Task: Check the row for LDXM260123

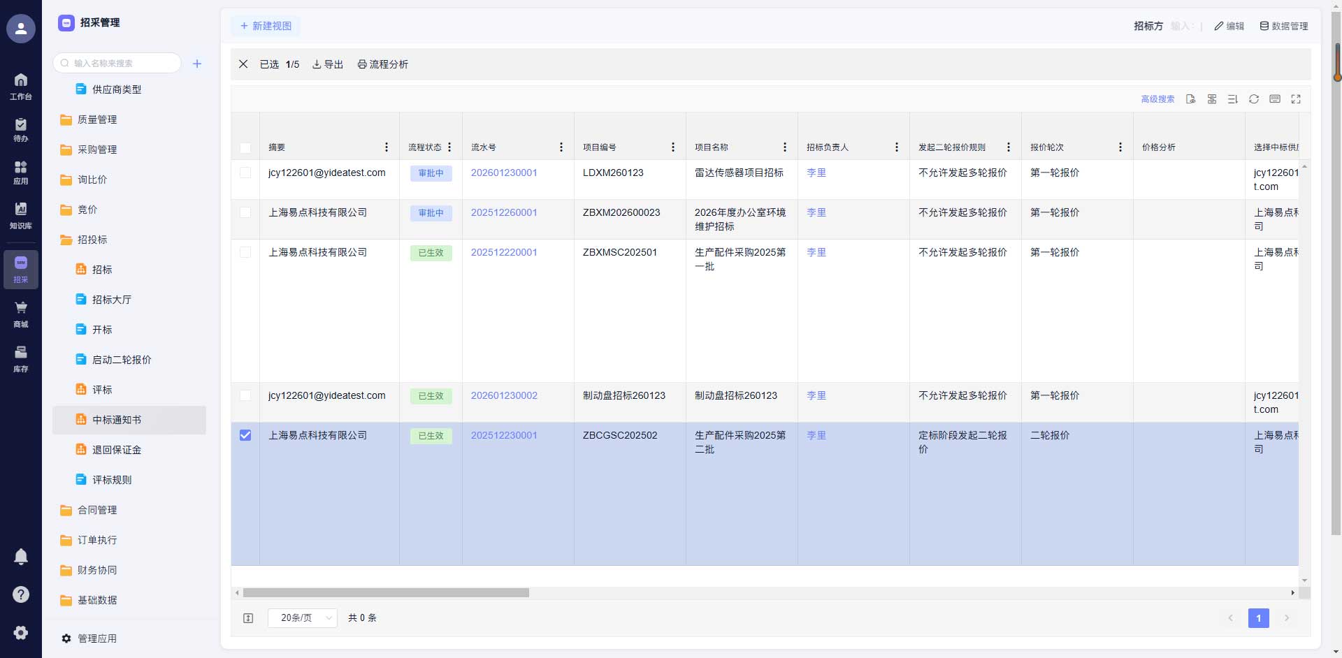Action: pyautogui.click(x=245, y=173)
